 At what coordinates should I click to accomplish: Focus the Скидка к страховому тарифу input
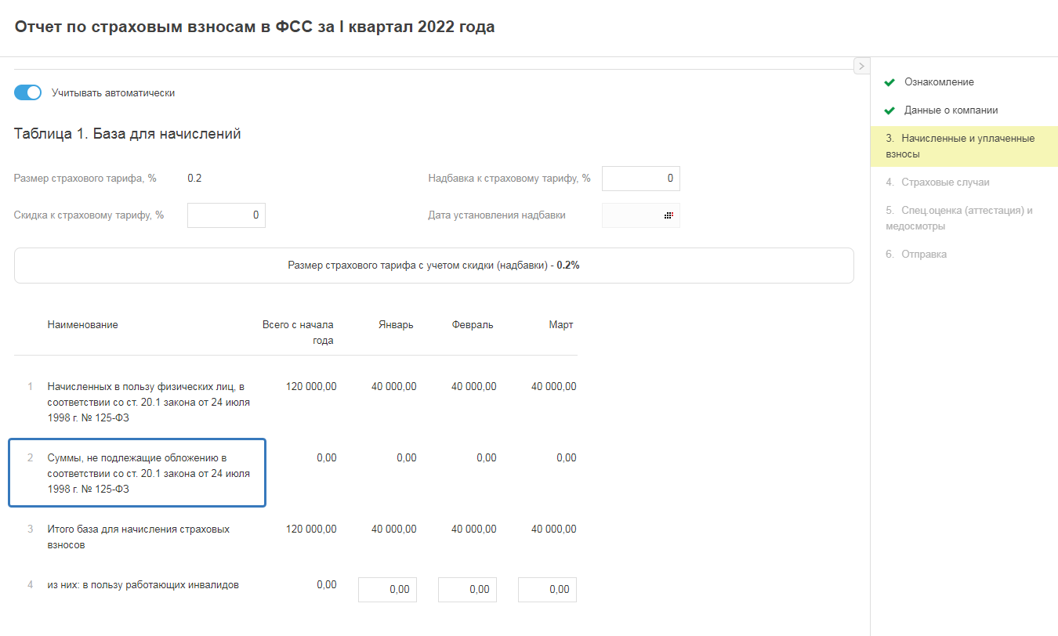[226, 215]
